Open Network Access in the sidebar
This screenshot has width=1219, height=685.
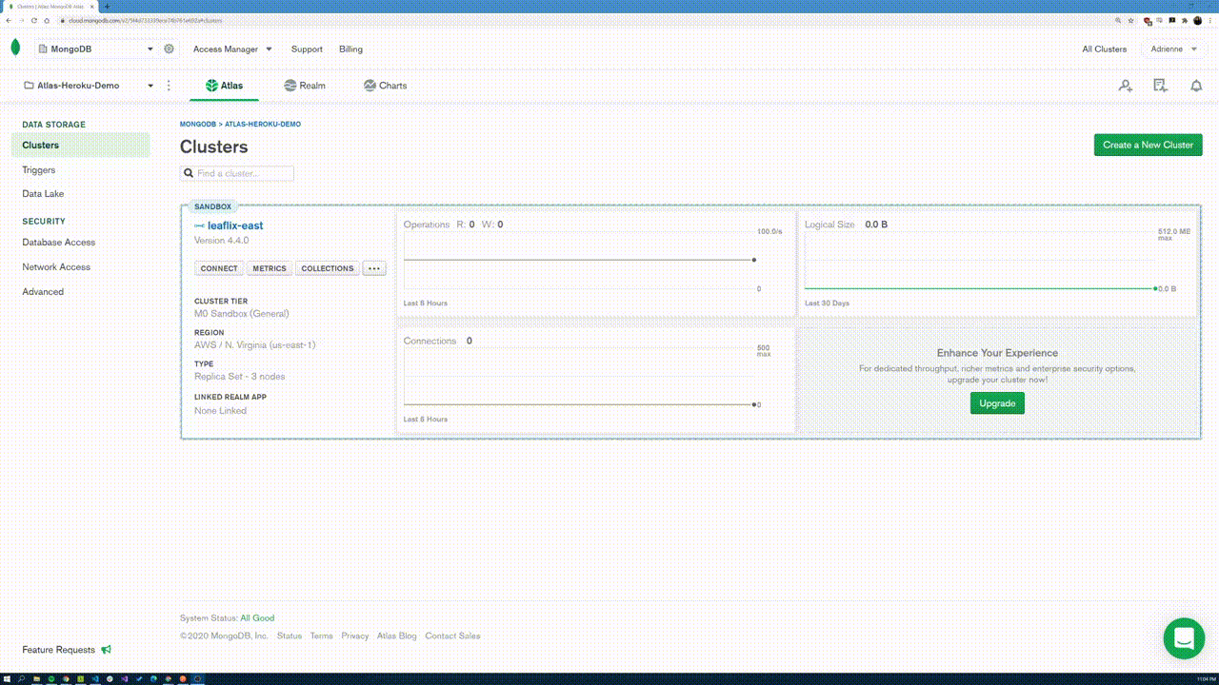point(56,267)
